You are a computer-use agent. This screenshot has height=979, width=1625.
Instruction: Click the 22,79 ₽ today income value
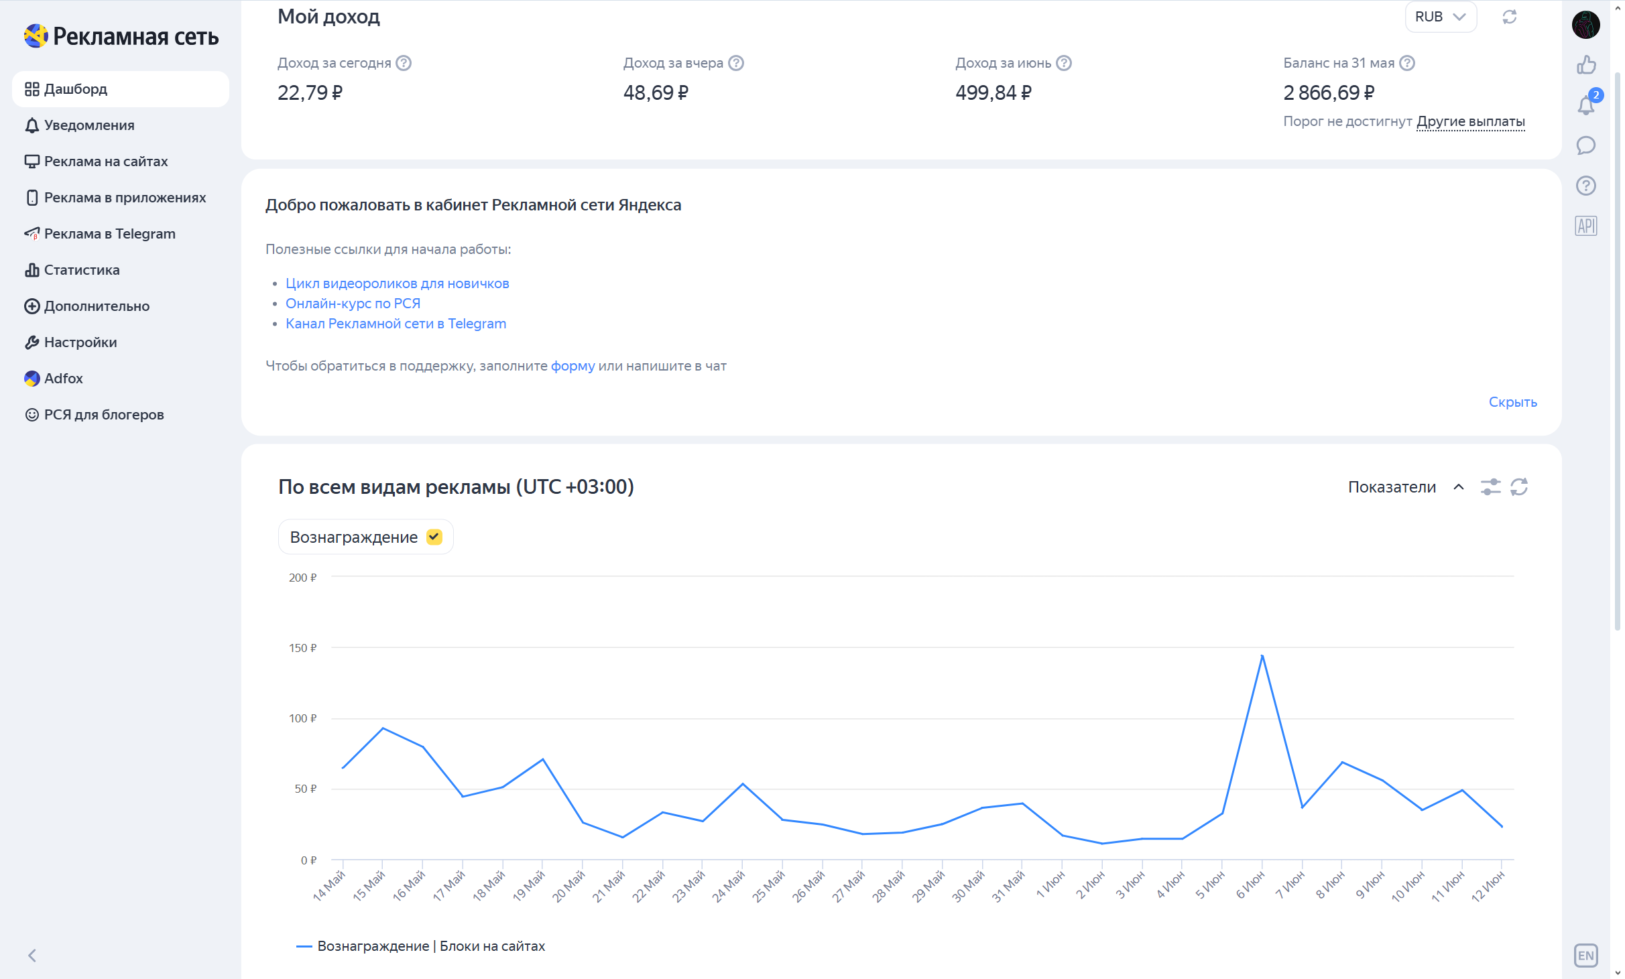tap(310, 92)
